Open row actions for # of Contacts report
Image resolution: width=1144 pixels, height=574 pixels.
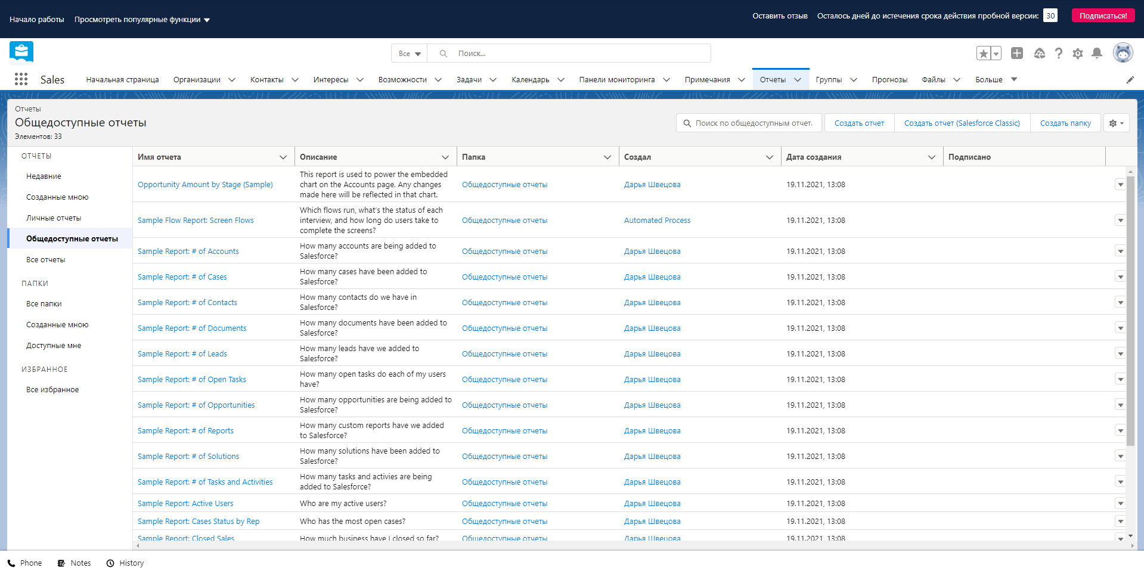point(1120,303)
